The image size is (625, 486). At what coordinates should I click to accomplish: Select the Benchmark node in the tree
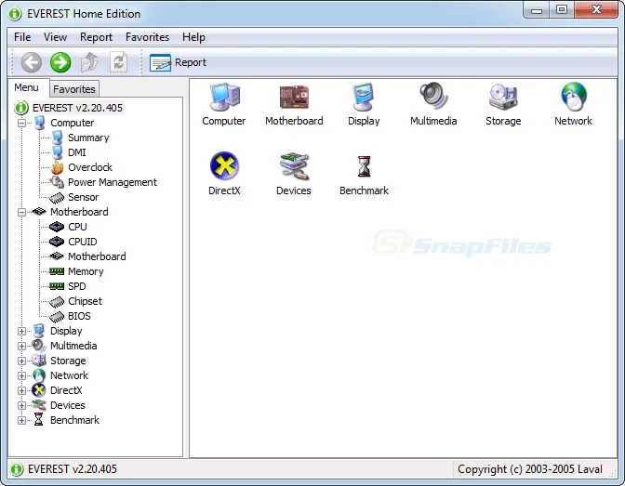[x=74, y=420]
